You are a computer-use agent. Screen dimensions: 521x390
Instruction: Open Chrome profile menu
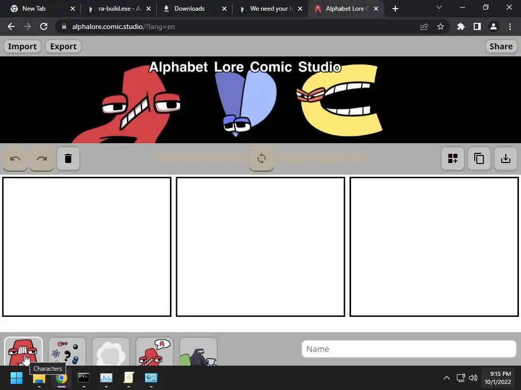click(x=493, y=26)
